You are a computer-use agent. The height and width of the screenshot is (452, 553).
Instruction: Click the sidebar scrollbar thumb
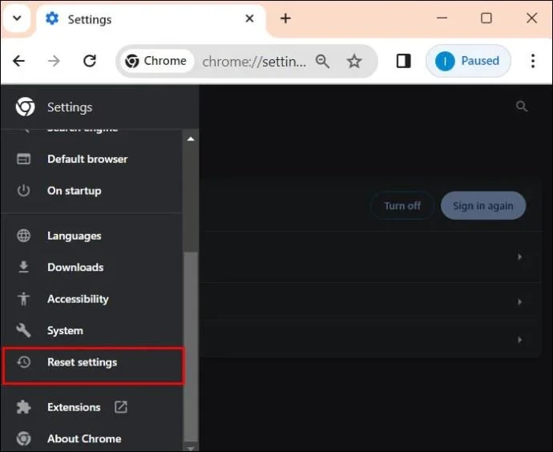[x=191, y=346]
